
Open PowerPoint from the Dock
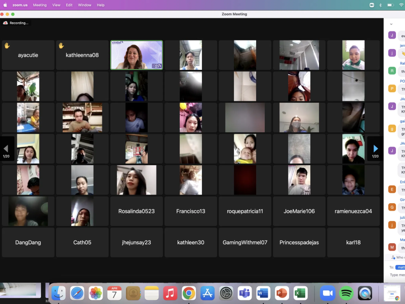click(282, 293)
